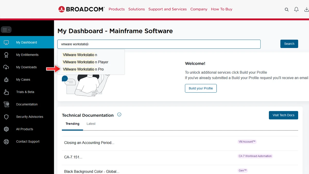
Task: Open CA-7.151 article
Action: coord(73,157)
